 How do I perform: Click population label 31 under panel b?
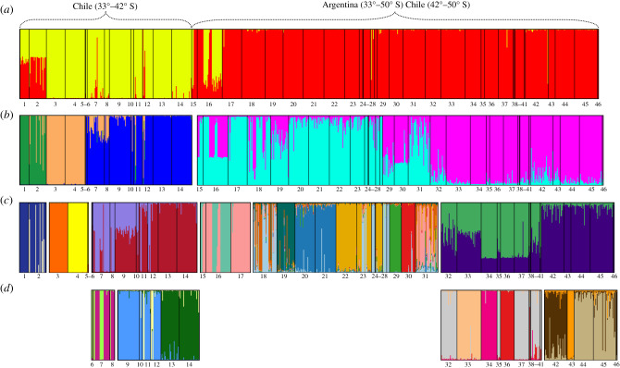(x=419, y=190)
